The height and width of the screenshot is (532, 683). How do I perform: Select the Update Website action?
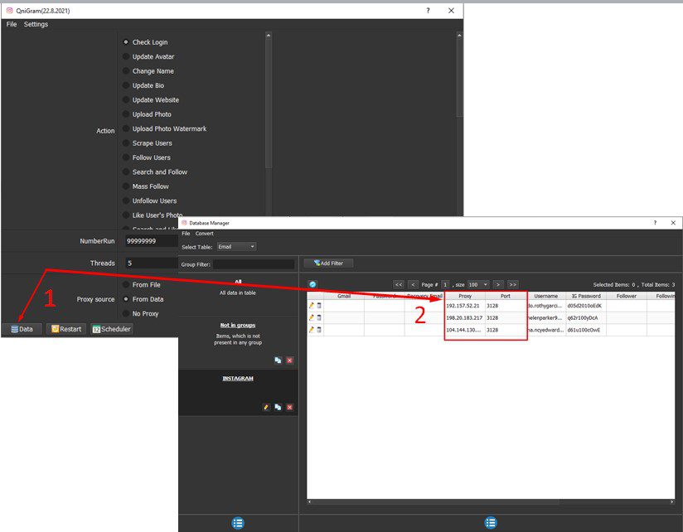(x=151, y=99)
